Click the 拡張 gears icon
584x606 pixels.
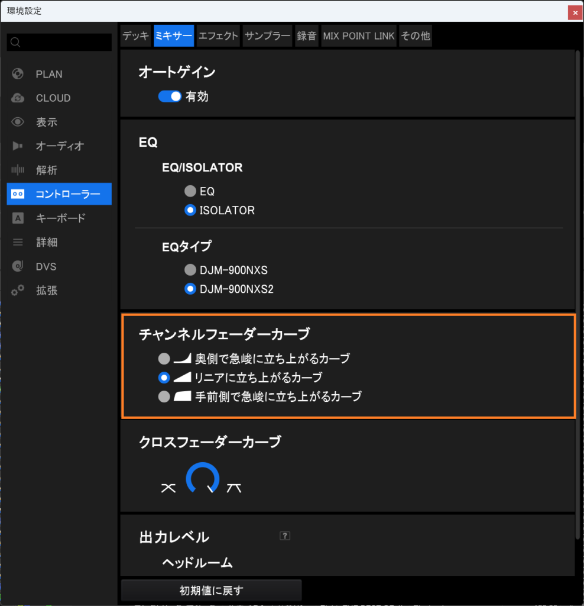point(18,291)
